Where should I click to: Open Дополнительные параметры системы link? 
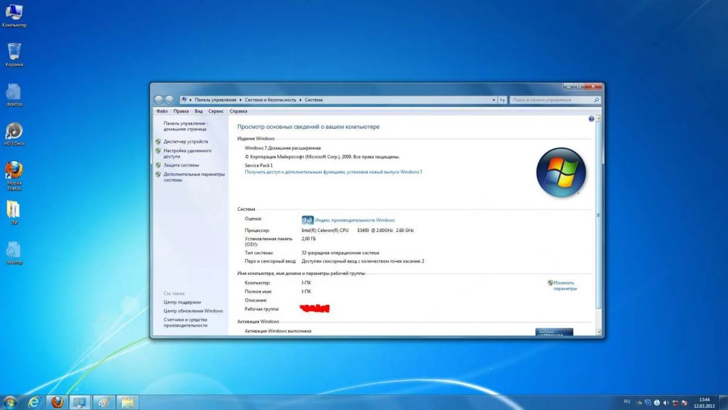pyautogui.click(x=194, y=177)
